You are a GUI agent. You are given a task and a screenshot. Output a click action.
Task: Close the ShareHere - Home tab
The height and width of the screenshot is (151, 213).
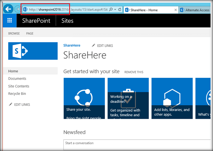pos(175,10)
